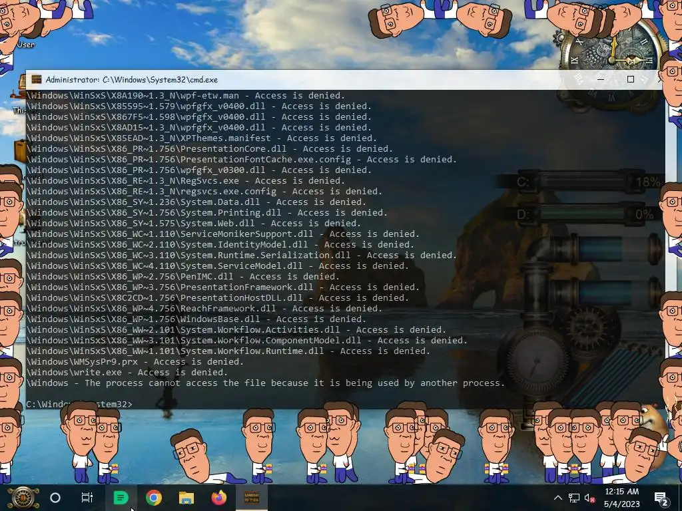Show hidden system tray icons
Viewport: 682px width, 511px height.
click(558, 498)
